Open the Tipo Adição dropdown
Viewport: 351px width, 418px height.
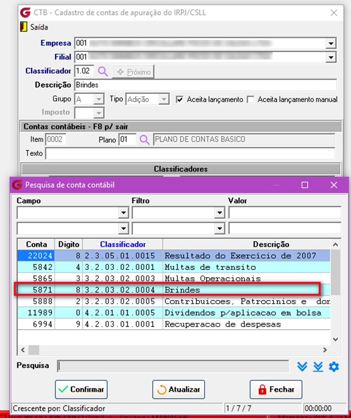pos(164,100)
